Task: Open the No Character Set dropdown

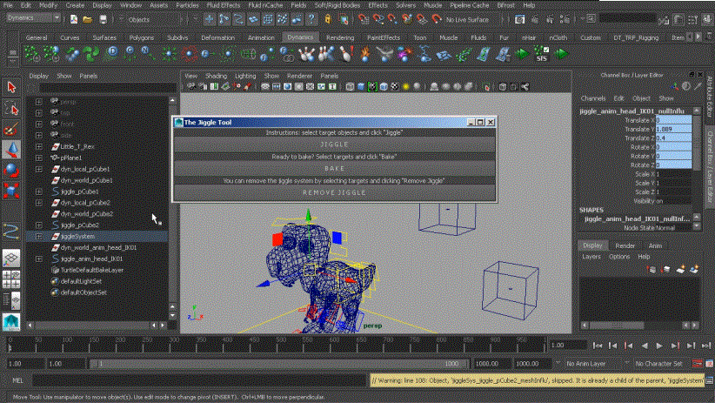Action: click(x=658, y=364)
